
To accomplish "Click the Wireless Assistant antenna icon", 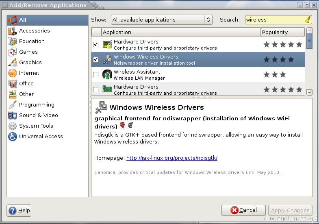I will click(x=107, y=74).
